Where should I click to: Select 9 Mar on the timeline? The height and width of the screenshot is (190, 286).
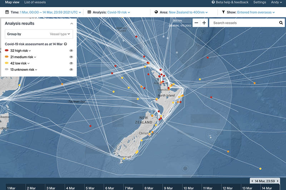[172, 187]
